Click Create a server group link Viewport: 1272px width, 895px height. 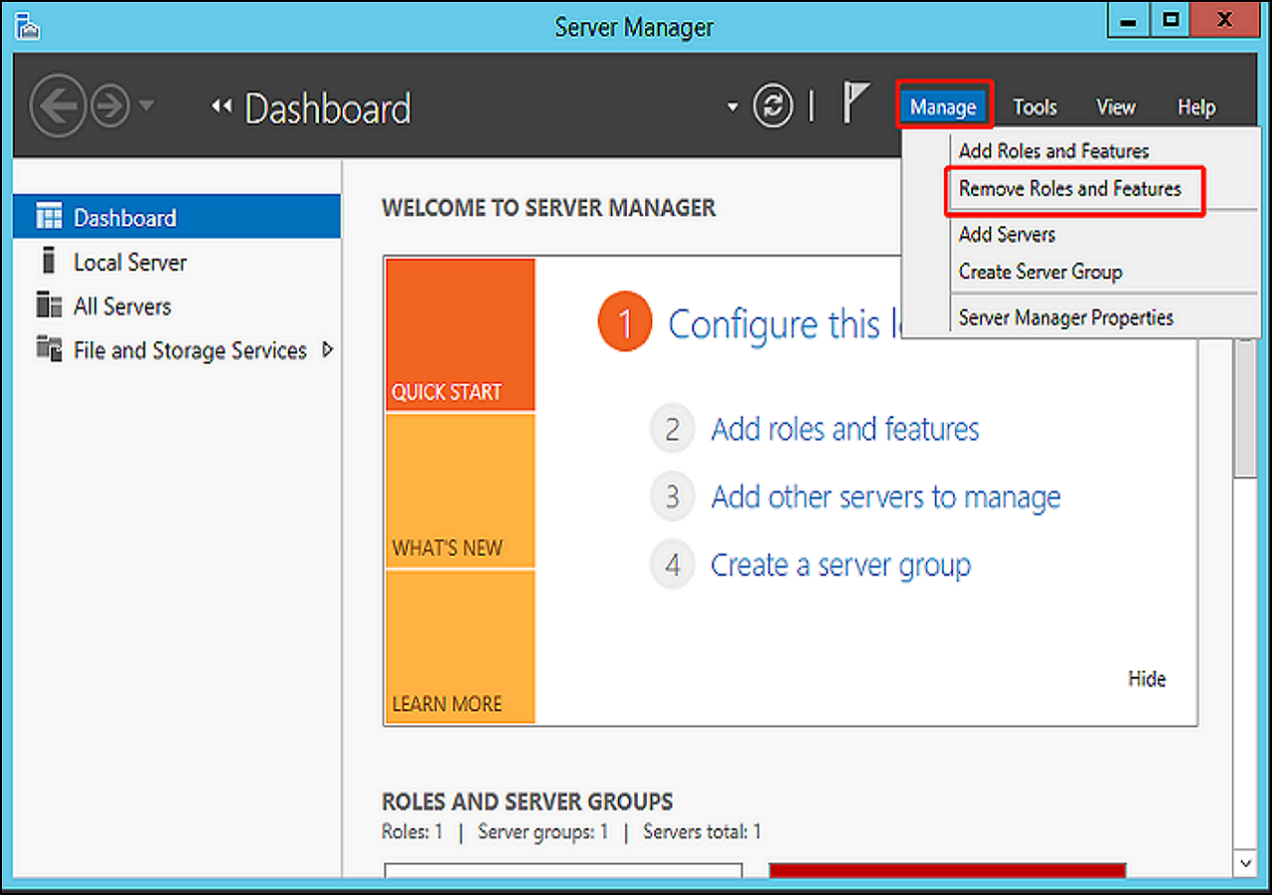pos(840,565)
